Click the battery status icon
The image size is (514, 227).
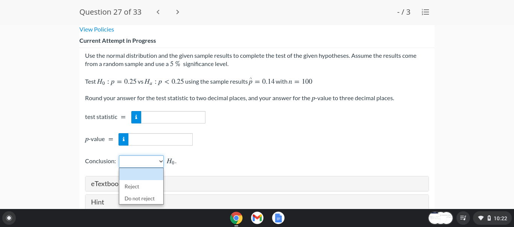pos(489,218)
